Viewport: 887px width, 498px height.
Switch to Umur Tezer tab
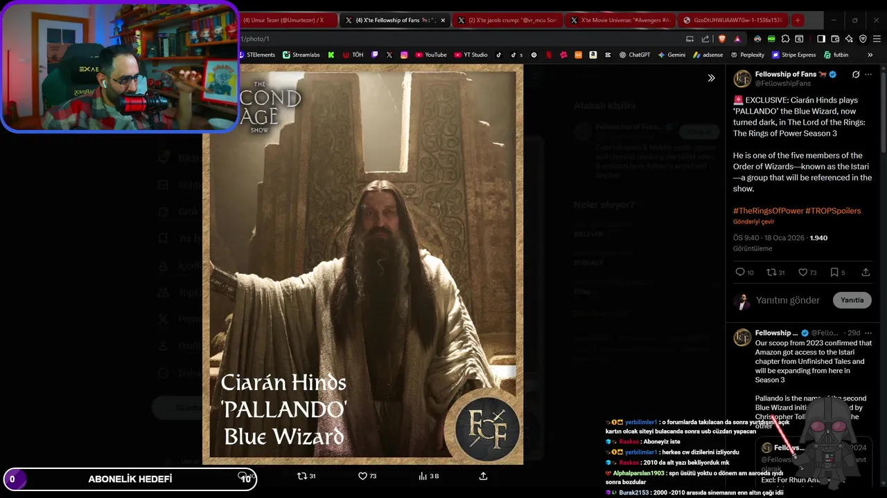[287, 20]
